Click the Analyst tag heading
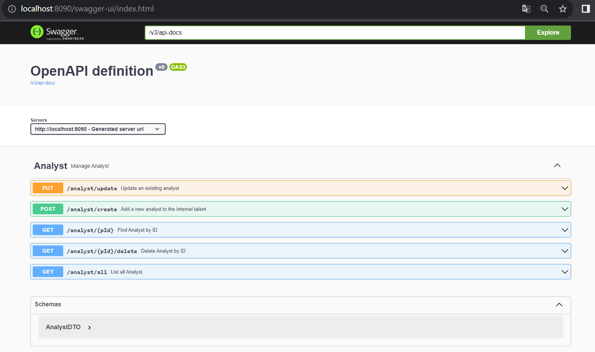 click(51, 166)
